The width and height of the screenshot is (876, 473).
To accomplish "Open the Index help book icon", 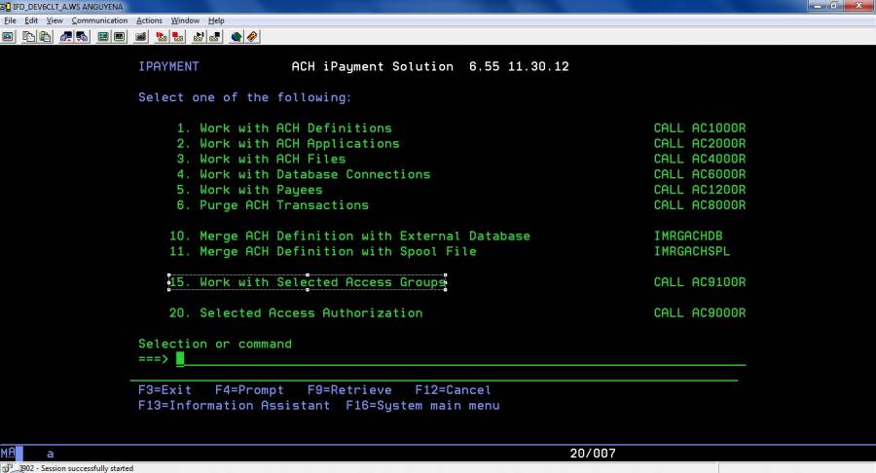I will tap(252, 37).
